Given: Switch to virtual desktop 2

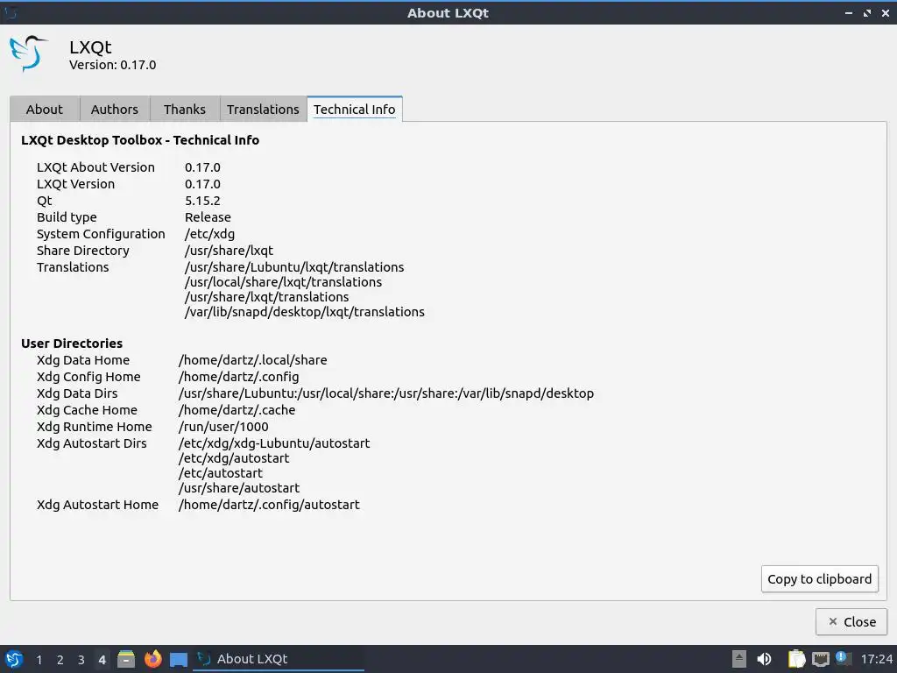Looking at the screenshot, I should point(60,660).
